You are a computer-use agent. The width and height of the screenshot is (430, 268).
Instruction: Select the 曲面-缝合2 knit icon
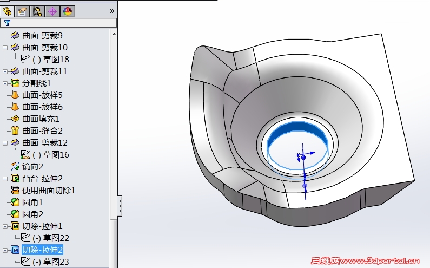[15, 130]
